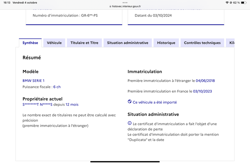250x164 pixels.
Task: Click the 'Résumé' heading
Action: (32, 57)
